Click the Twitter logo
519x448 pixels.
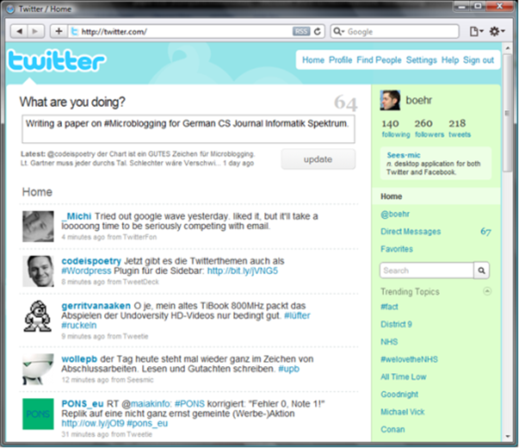tap(56, 61)
